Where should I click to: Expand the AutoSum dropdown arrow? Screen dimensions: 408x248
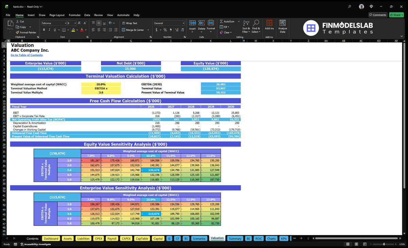pyautogui.click(x=239, y=21)
